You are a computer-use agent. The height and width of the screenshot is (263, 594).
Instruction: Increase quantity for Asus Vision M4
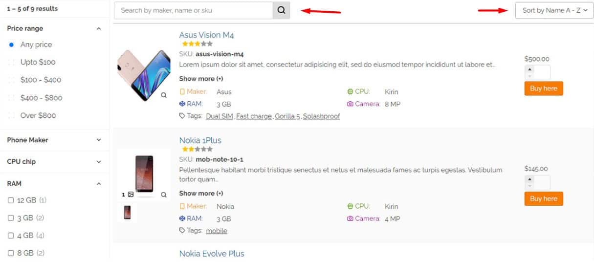[x=530, y=69]
